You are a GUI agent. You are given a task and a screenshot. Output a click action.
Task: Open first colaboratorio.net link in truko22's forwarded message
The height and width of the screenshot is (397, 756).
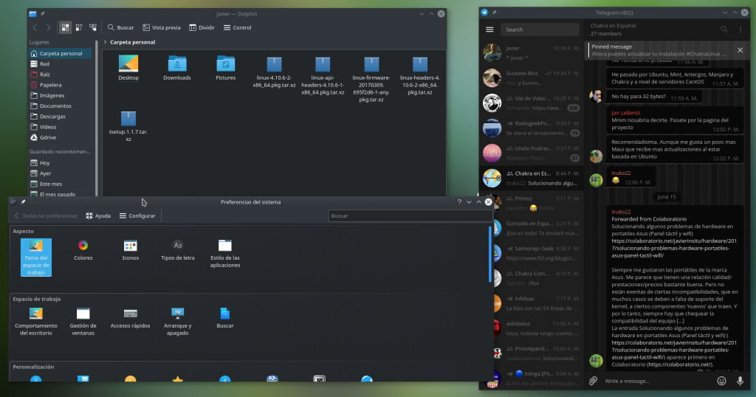tap(673, 248)
